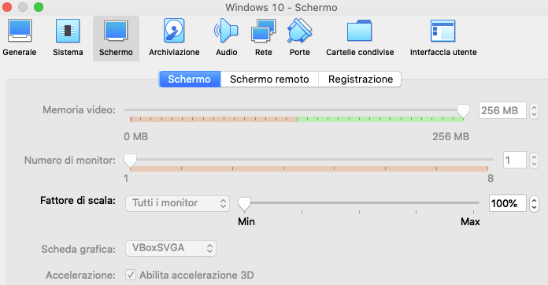
Task: Click the 100% scale factor field
Action: coord(508,203)
